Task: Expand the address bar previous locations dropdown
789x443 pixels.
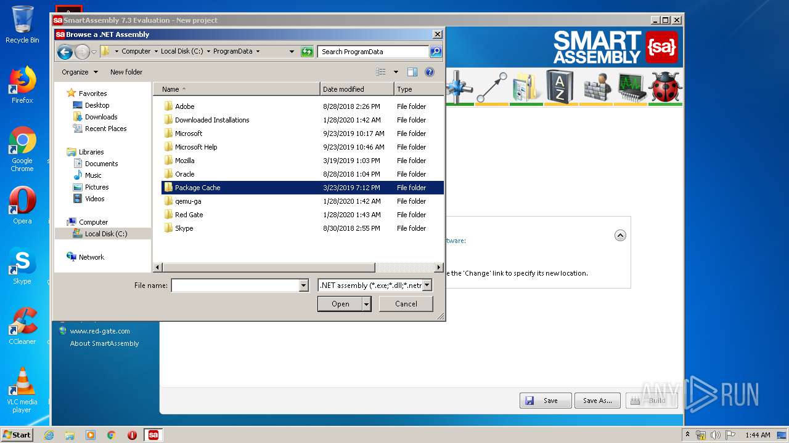Action: [292, 52]
